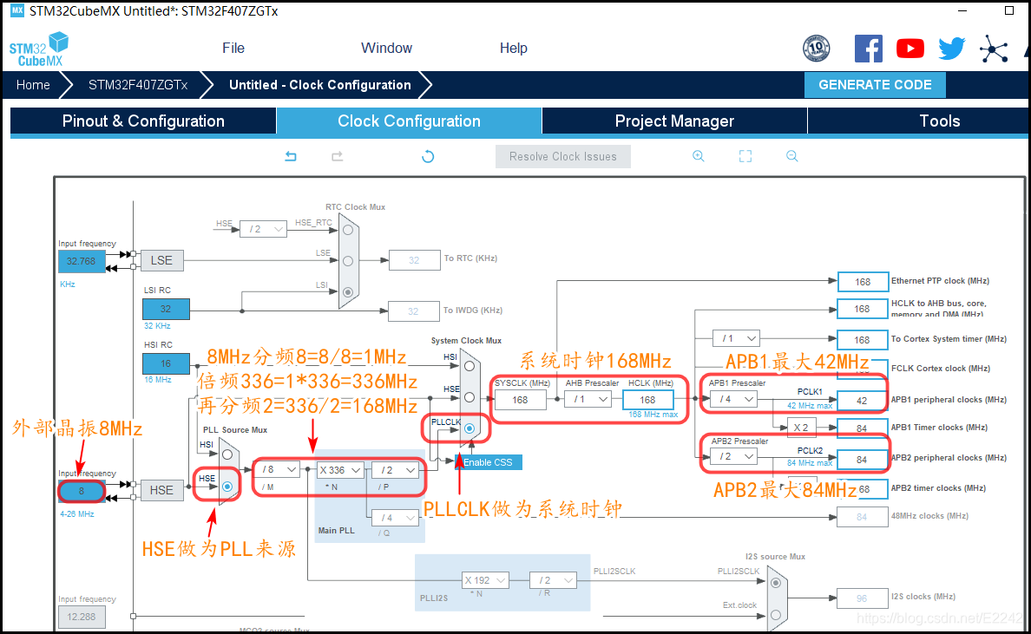Viewport: 1031px width, 634px height.
Task: Open the Facebook icon link
Action: (x=868, y=49)
